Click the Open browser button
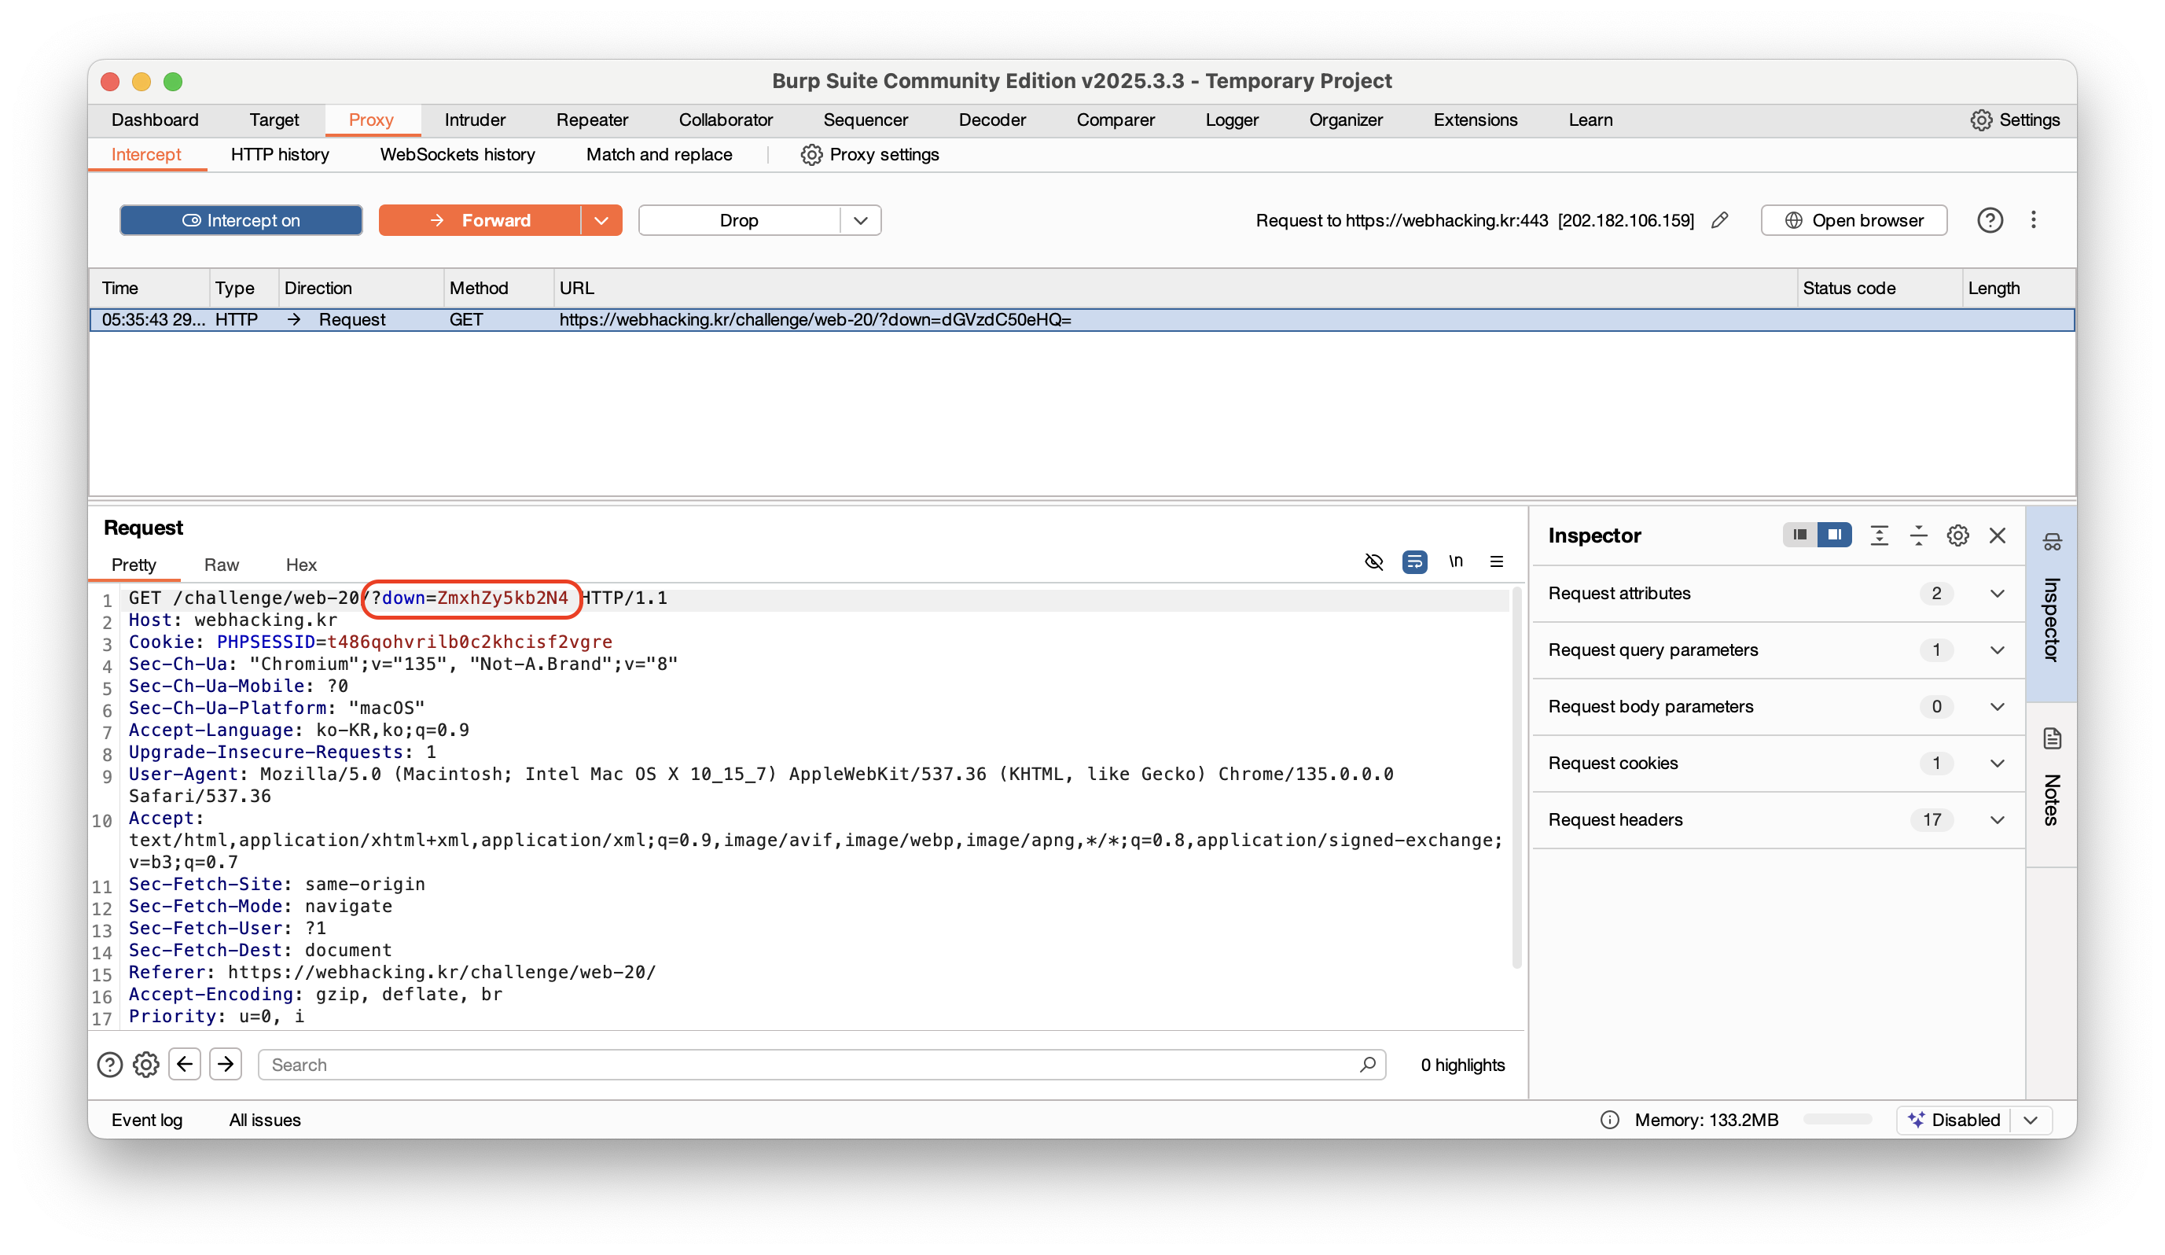 (x=1853, y=220)
